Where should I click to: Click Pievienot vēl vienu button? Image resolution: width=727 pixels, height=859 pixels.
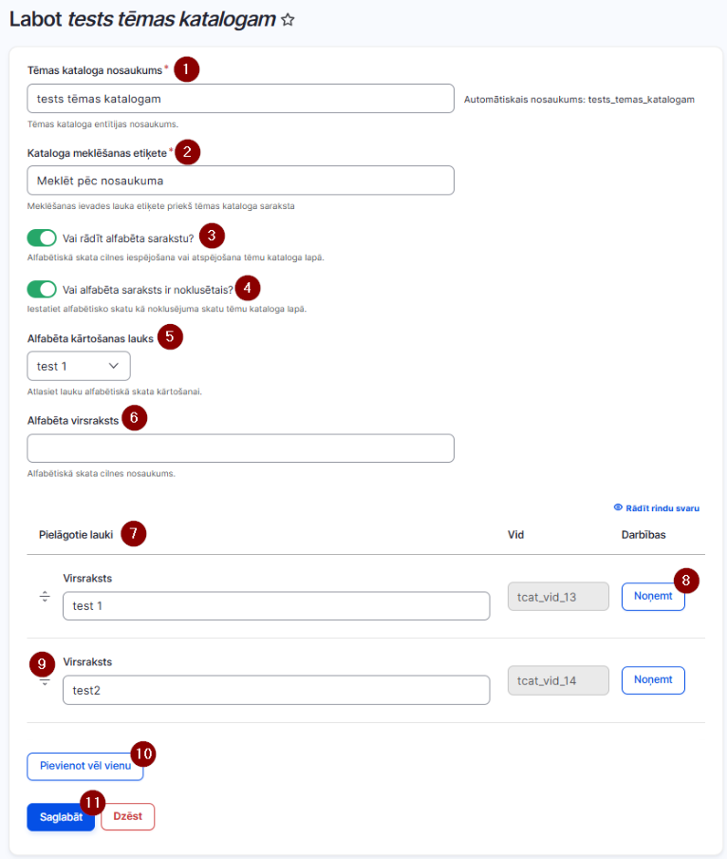pyautogui.click(x=85, y=766)
